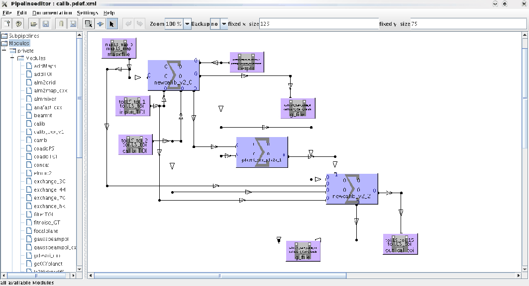Select the maskfile data node
Viewport: 529px width, 286px height.
tap(118, 49)
